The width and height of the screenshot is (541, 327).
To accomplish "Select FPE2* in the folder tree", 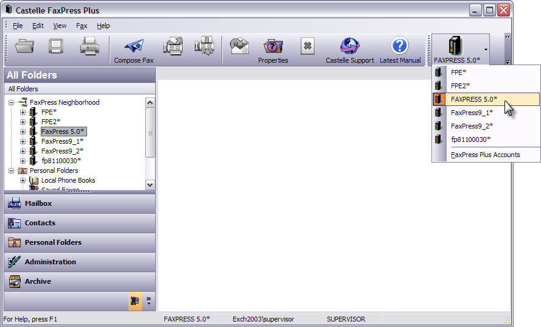I will (51, 122).
